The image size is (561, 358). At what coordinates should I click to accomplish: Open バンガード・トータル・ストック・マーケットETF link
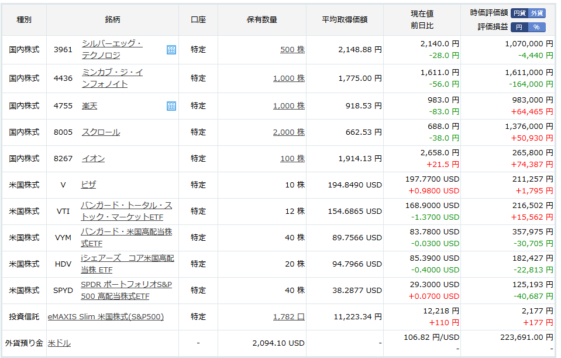[126, 211]
